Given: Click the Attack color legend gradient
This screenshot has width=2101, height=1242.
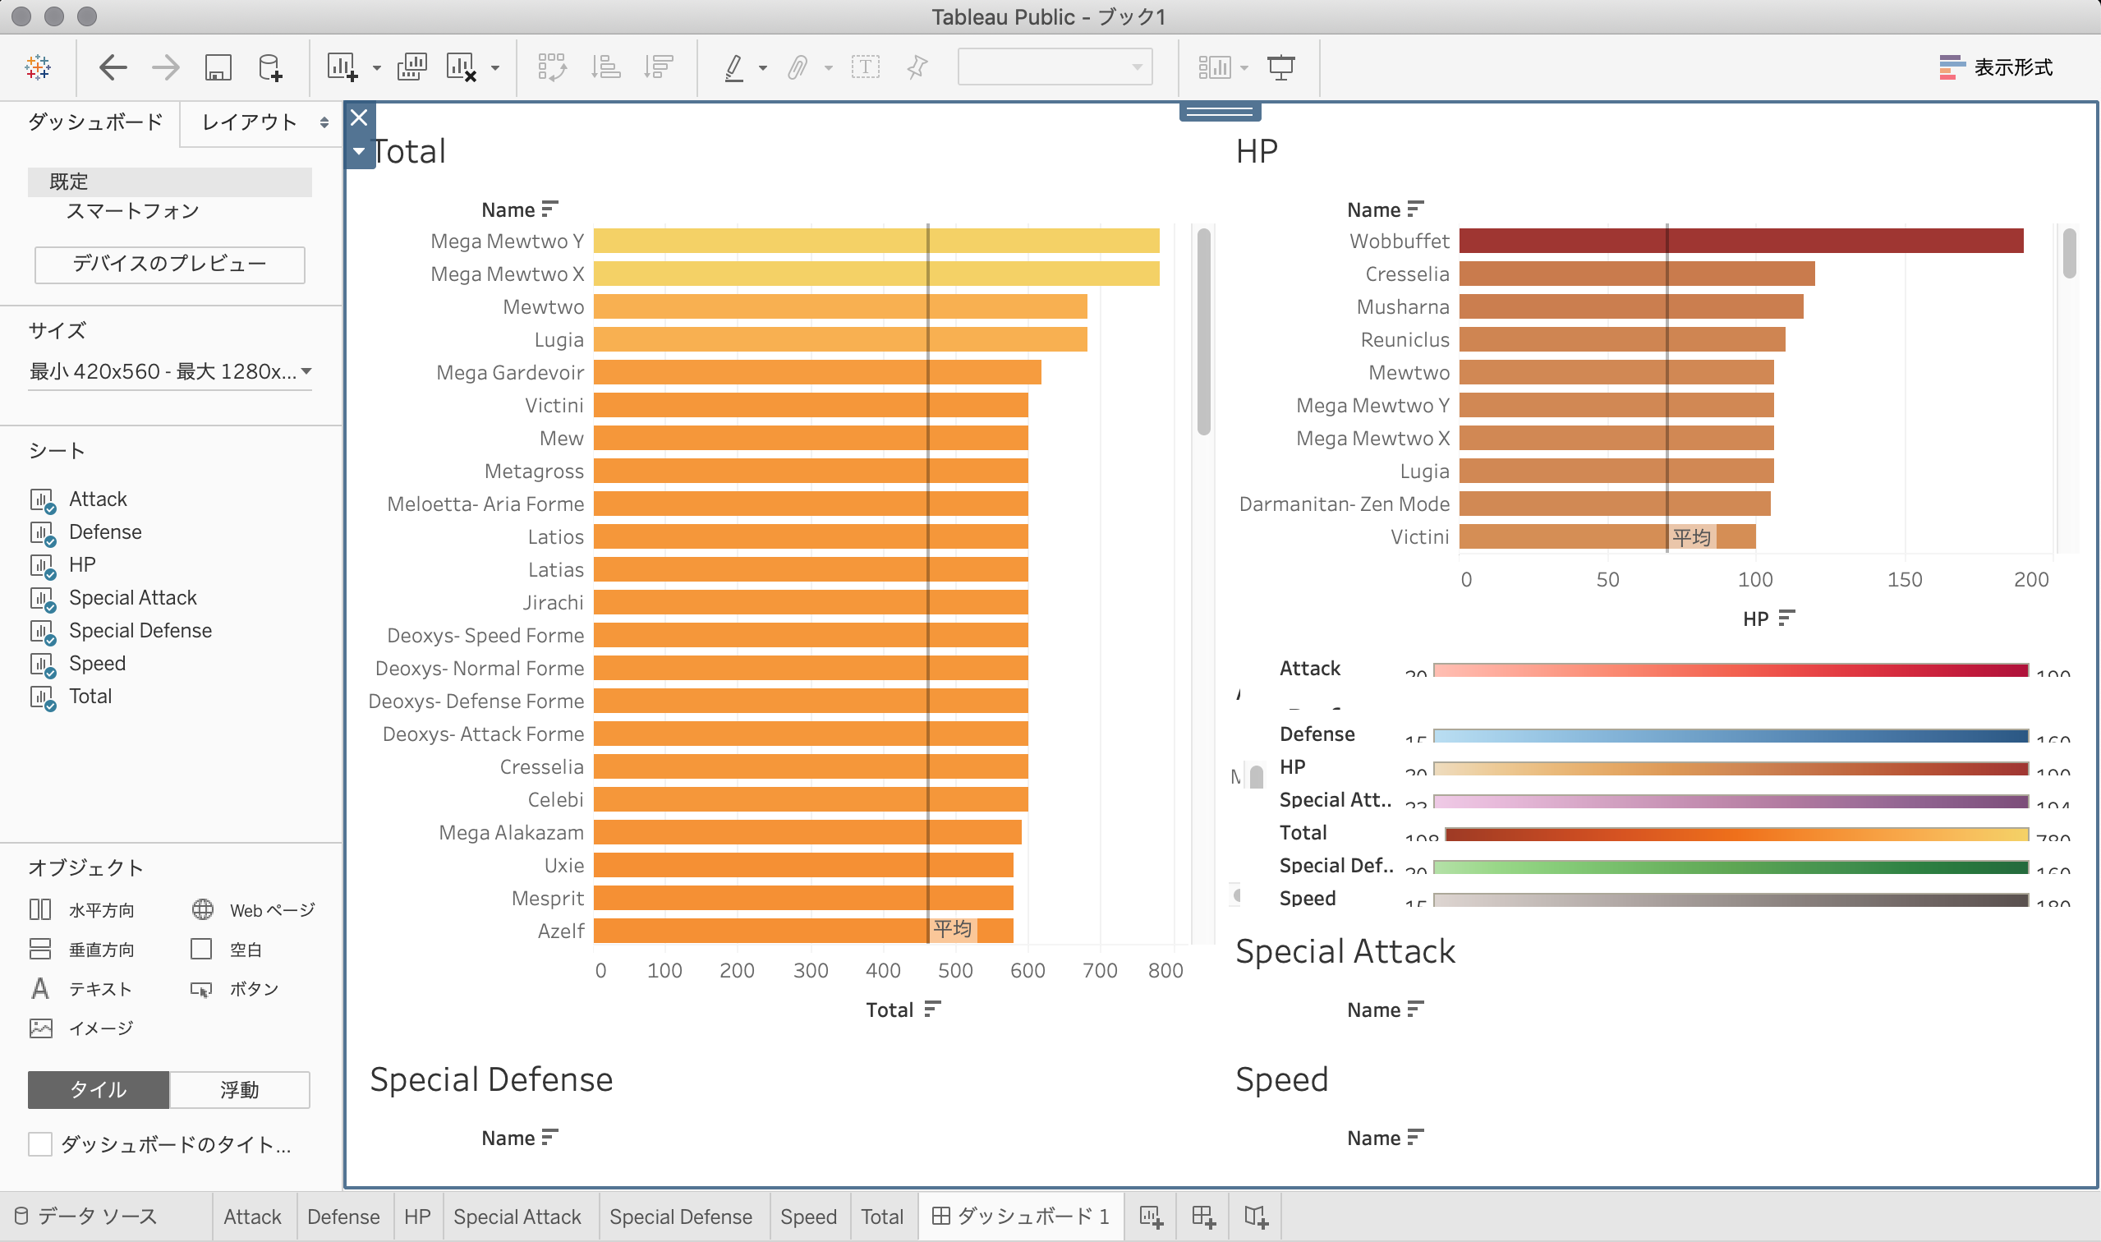Looking at the screenshot, I should click(x=1730, y=669).
